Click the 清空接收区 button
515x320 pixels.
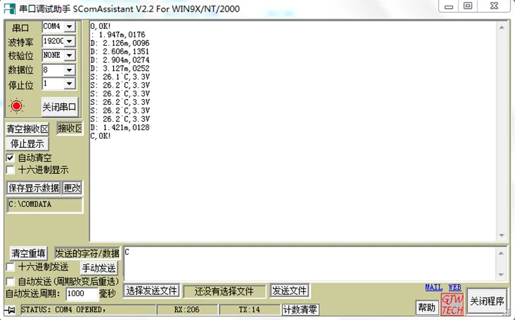(27, 129)
